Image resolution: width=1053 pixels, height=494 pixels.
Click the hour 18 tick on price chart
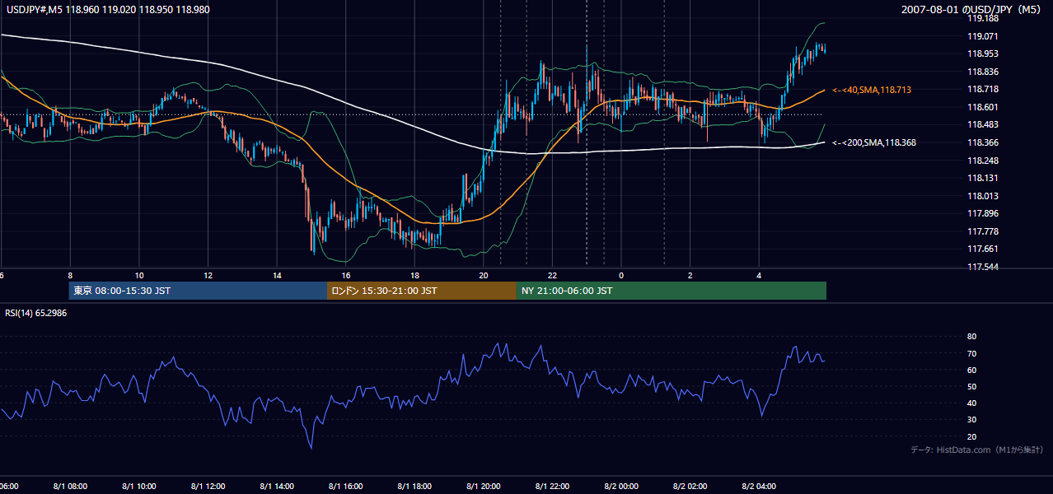tap(414, 275)
